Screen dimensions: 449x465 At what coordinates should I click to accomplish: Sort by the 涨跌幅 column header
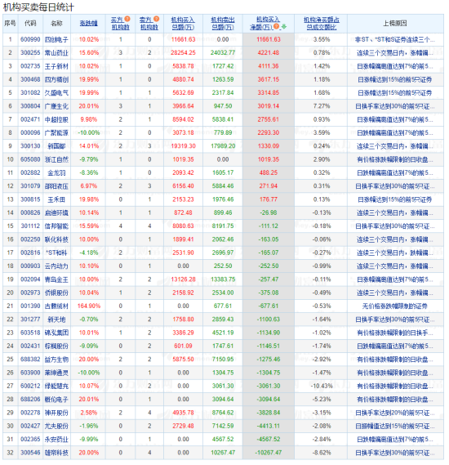coord(88,23)
